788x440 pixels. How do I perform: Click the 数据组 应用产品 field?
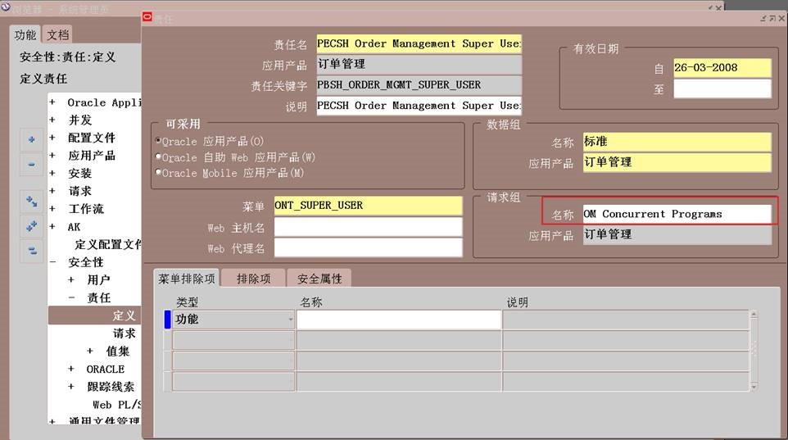[x=677, y=162]
